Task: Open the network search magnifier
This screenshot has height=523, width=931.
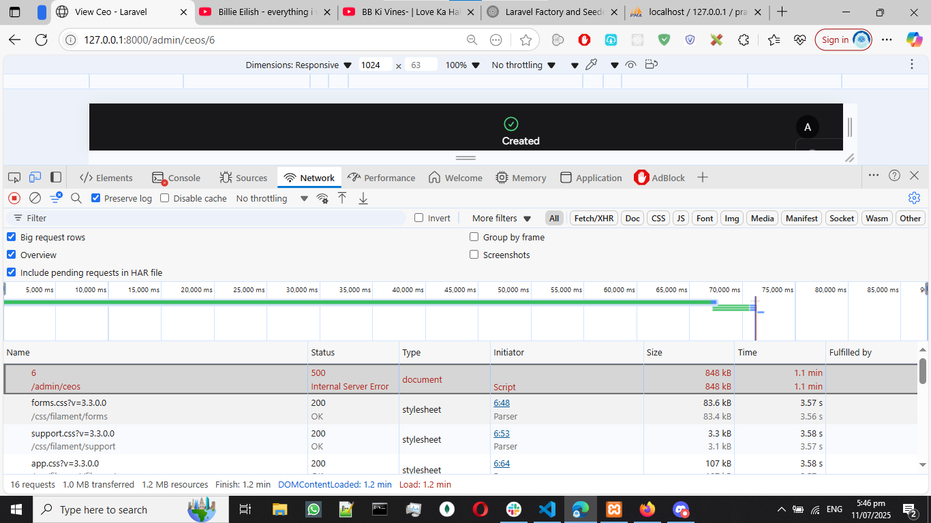Action: point(76,198)
